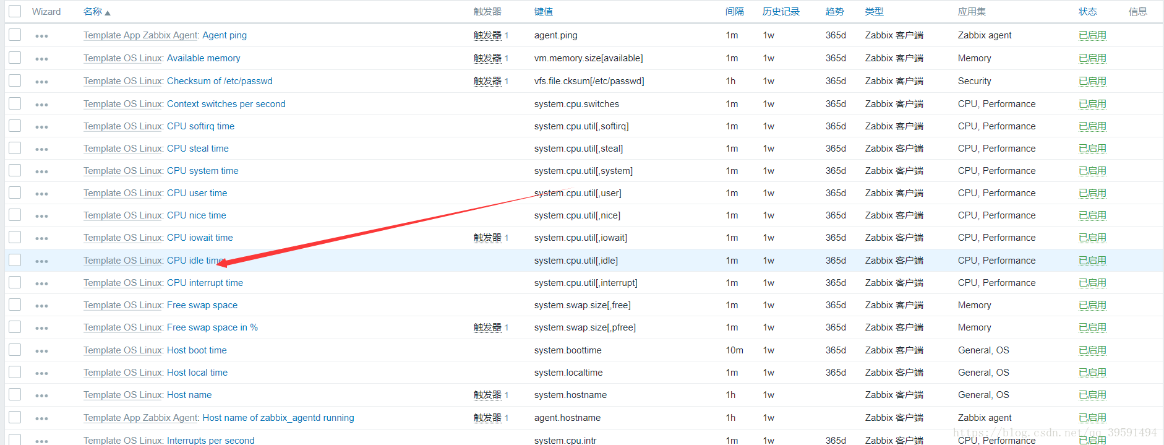Screen dimensions: 1164x445
Task: Tick the select-all checkbox in header
Action: (x=15, y=11)
